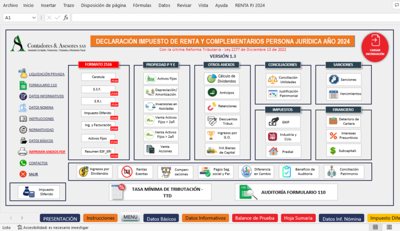Open Ingresos por Dividendos button
The height and width of the screenshot is (231, 400).
pyautogui.click(x=94, y=172)
